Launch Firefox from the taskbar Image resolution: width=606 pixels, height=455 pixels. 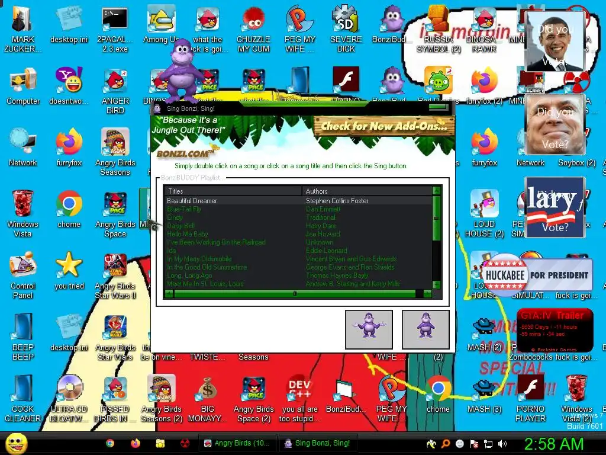(136, 443)
